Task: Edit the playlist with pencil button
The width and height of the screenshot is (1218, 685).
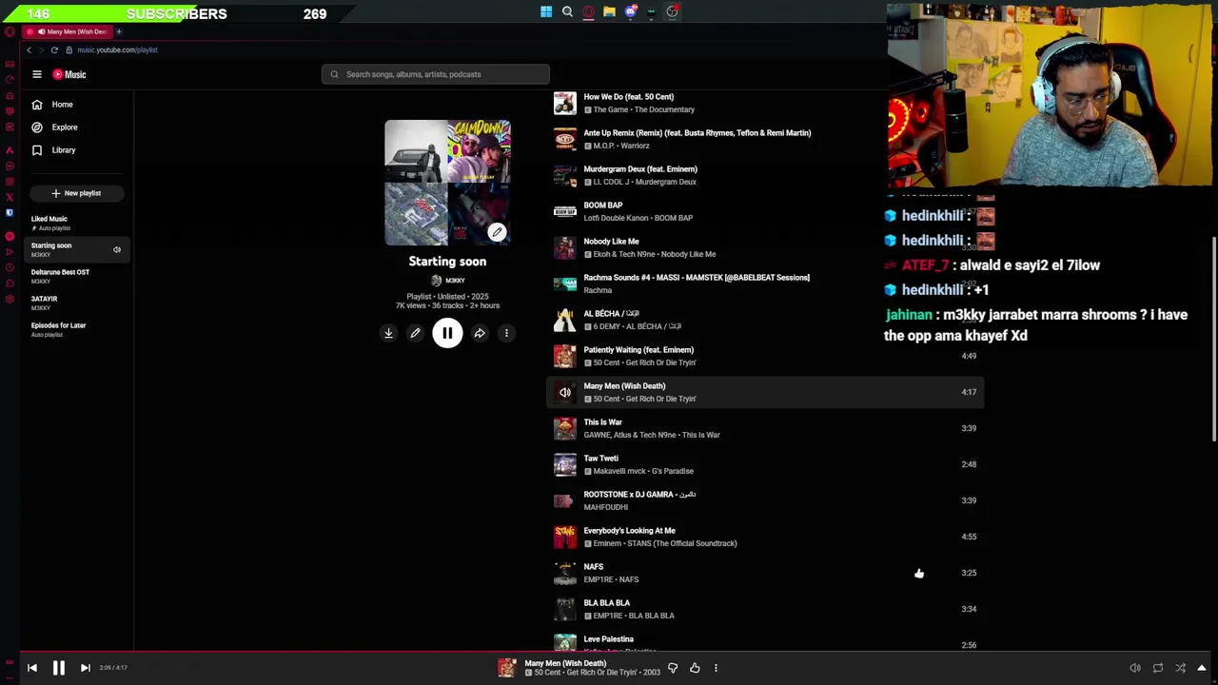Action: click(x=415, y=333)
